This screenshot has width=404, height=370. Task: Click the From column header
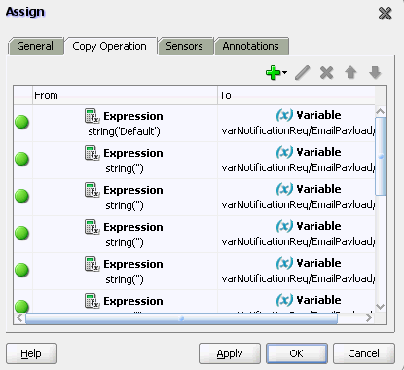coord(125,95)
